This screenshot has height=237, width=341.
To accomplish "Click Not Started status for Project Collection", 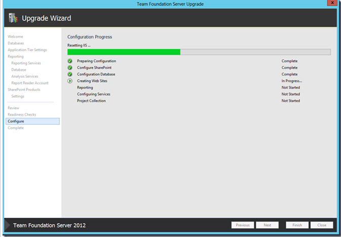I will [291, 101].
